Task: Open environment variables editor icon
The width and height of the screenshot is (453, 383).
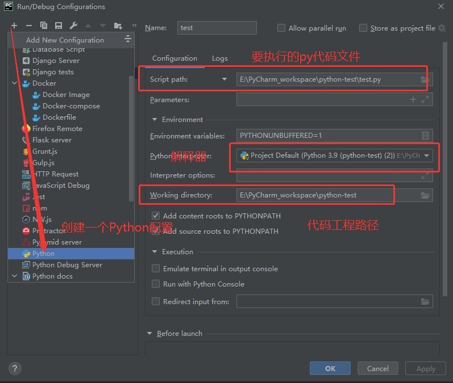Action: tap(425, 136)
